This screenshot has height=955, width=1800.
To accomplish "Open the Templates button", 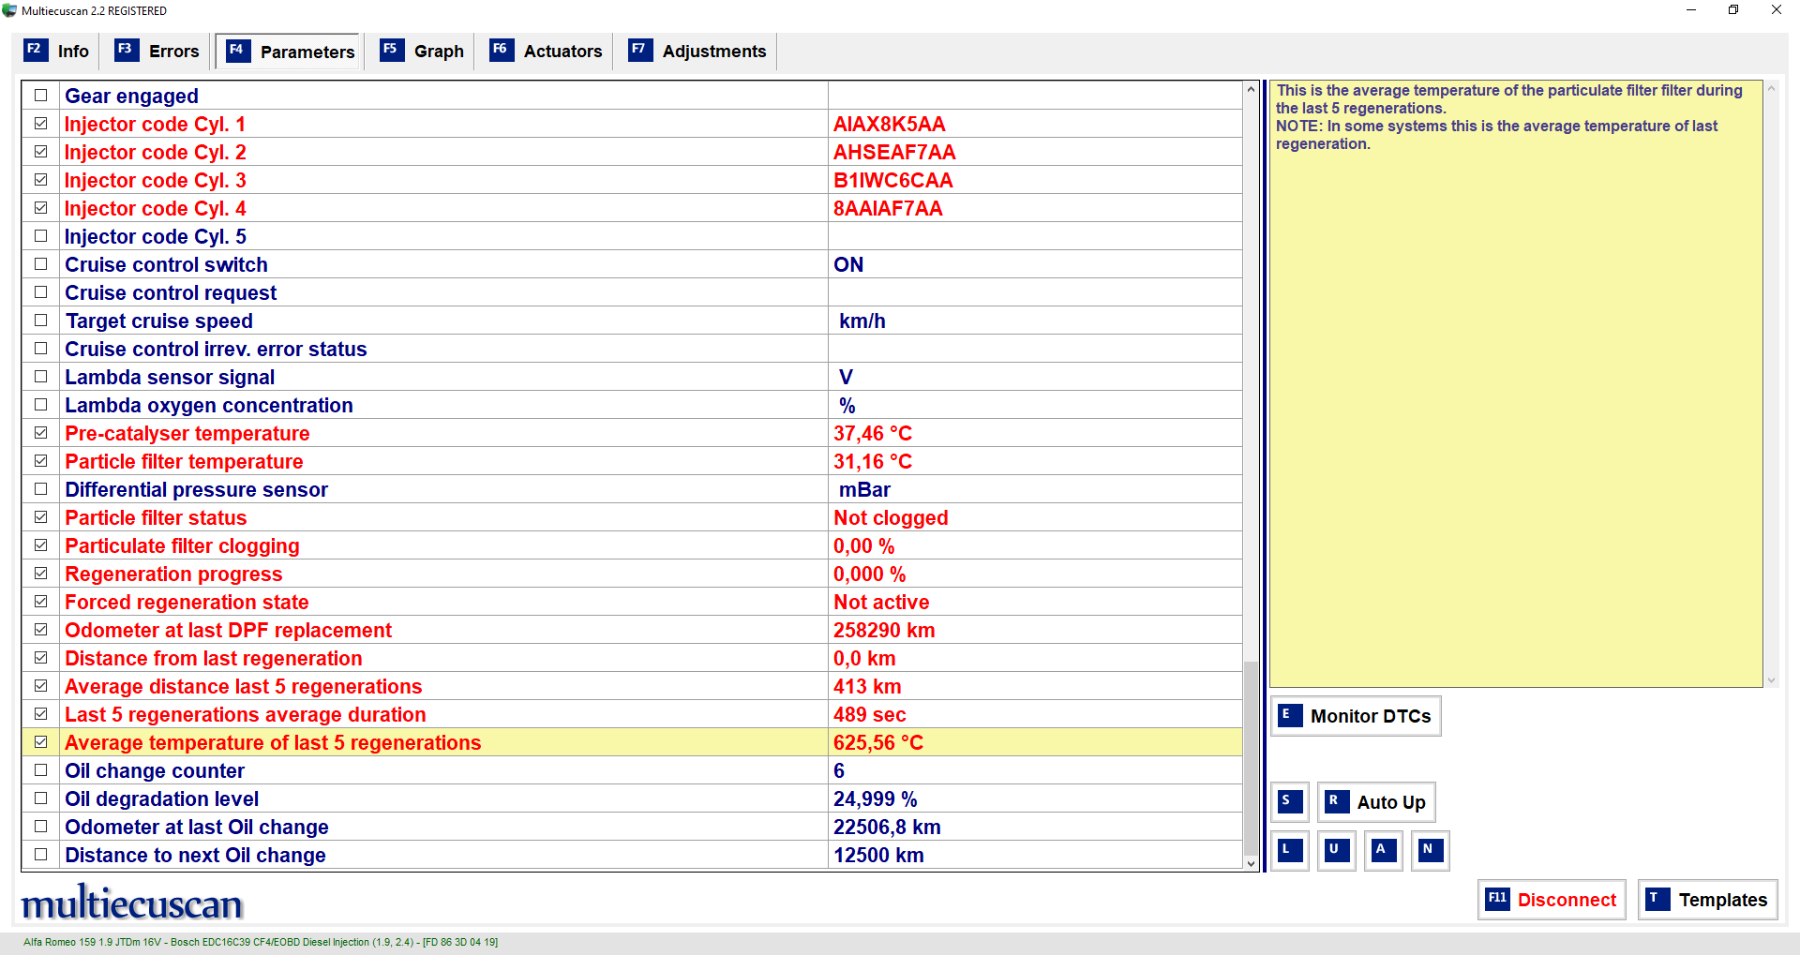I will point(1707,900).
